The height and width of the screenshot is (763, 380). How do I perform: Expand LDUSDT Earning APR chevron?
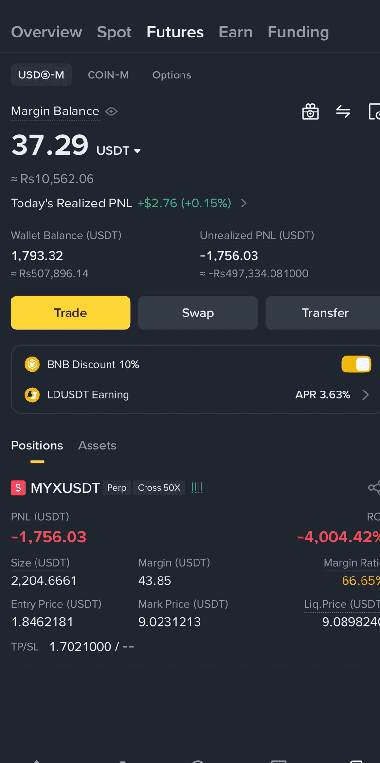tap(366, 394)
